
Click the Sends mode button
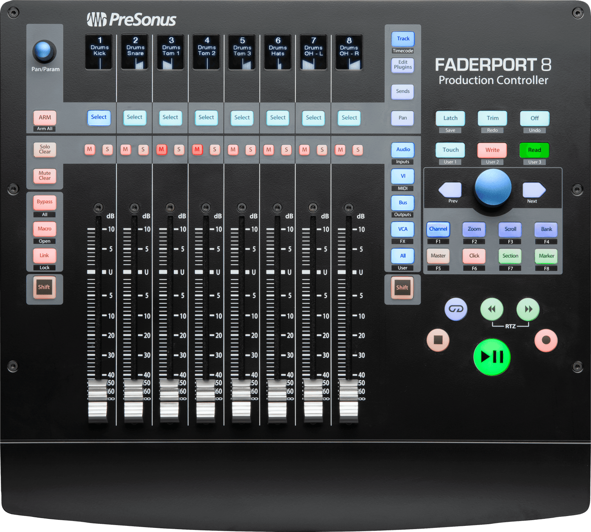tap(403, 92)
